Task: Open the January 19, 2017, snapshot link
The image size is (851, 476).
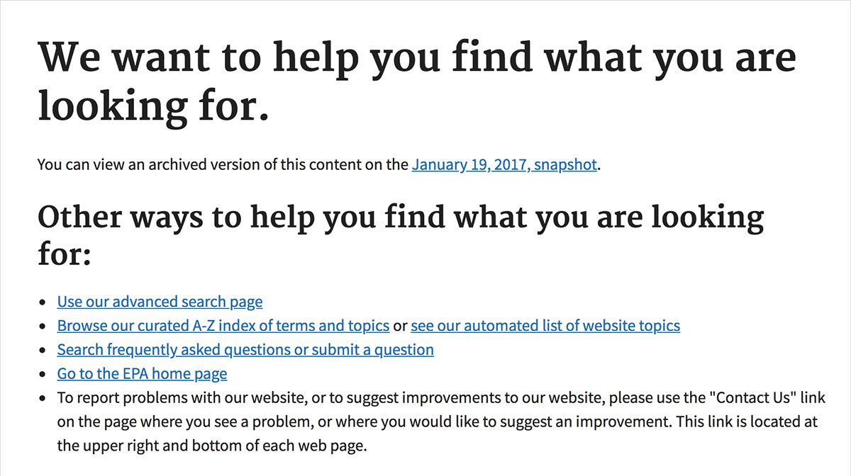Action: click(x=504, y=165)
